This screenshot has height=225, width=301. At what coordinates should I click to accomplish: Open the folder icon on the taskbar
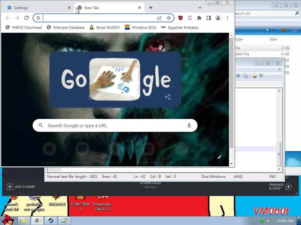tap(24, 221)
